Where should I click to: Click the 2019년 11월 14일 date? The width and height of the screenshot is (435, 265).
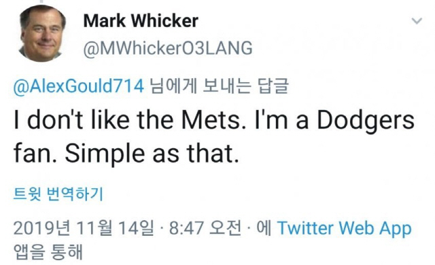coord(84,228)
